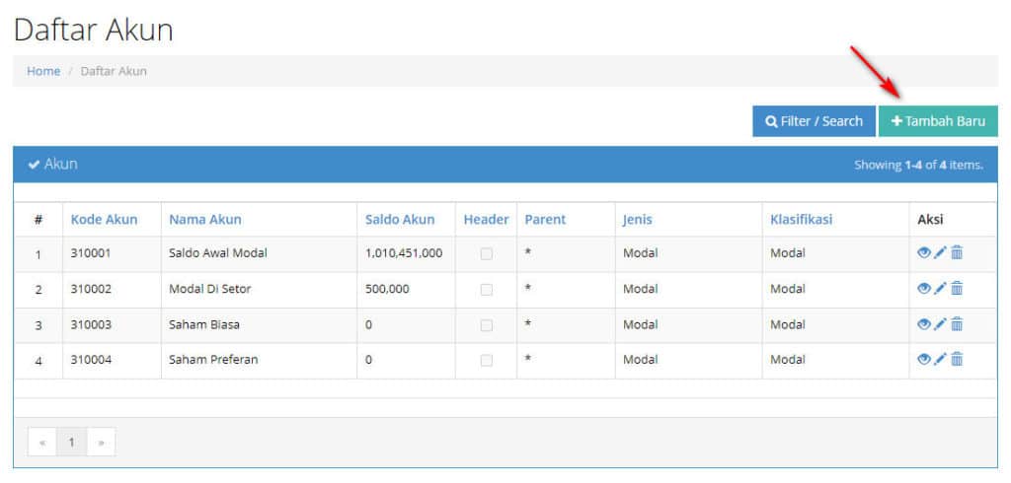The image size is (1011, 483).
Task: Delete the Saham Biasa account
Action: (x=957, y=324)
